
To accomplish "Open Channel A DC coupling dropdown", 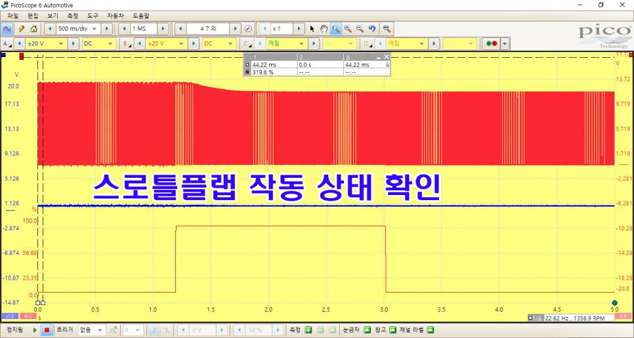I will click(x=110, y=44).
